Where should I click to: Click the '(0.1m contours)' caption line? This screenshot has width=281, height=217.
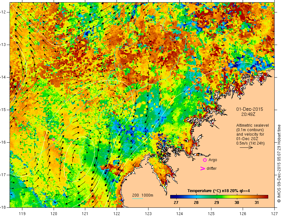250,130
